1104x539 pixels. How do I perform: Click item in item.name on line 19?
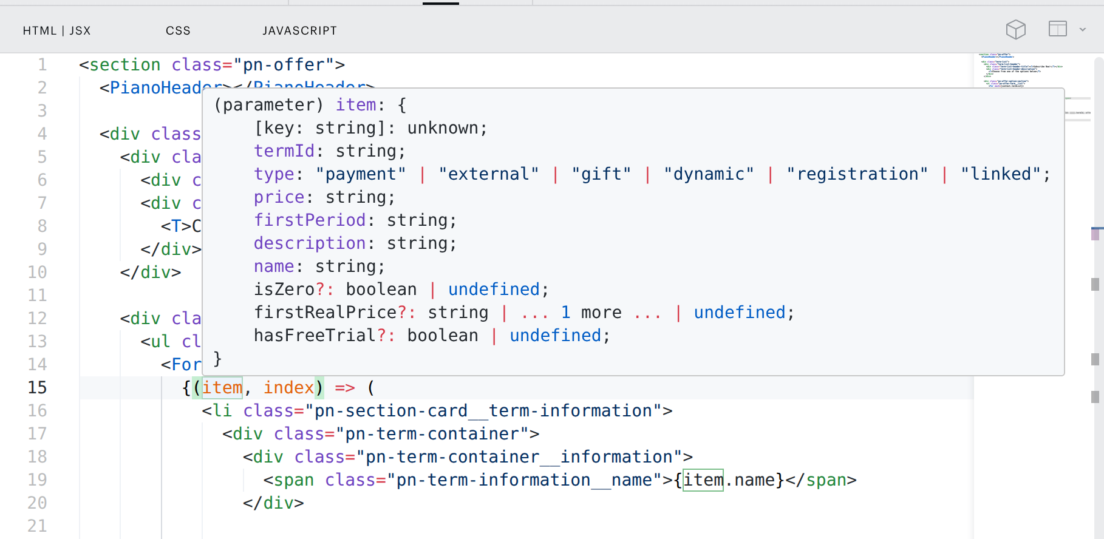[x=703, y=480]
